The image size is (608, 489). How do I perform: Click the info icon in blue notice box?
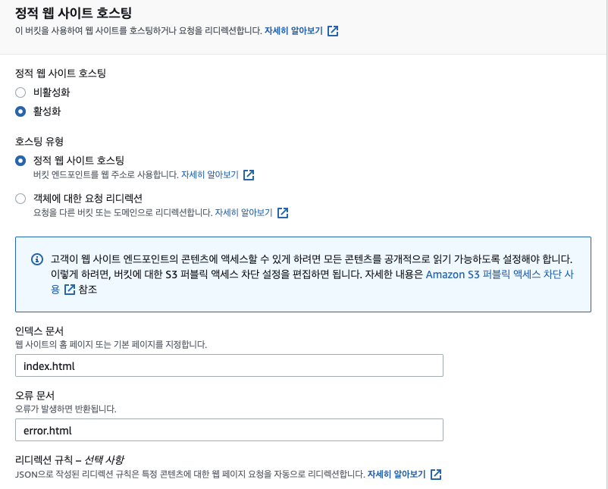coord(37,259)
